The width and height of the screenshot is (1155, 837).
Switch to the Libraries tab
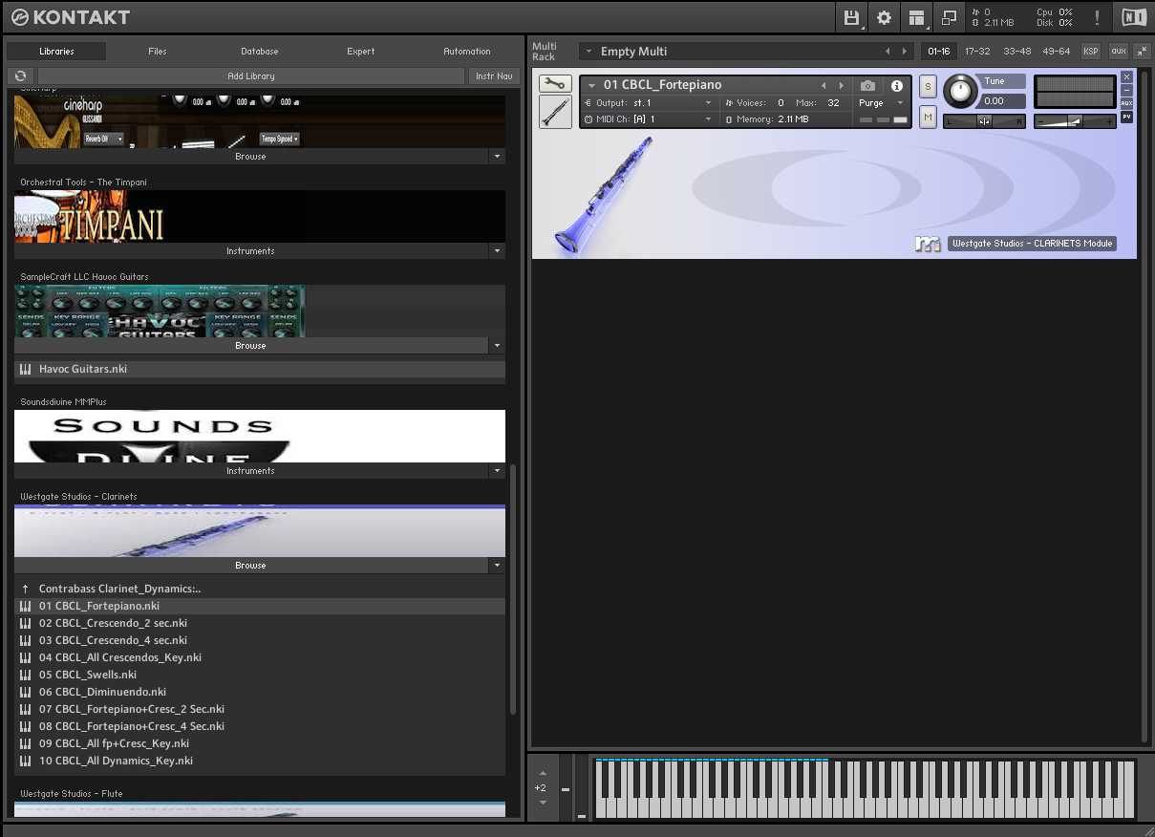56,52
